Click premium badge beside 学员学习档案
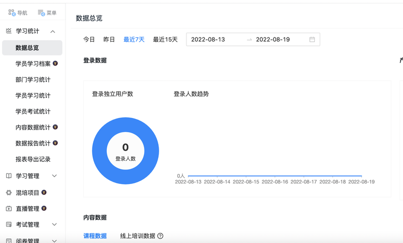This screenshot has width=403, height=243. 55,63
